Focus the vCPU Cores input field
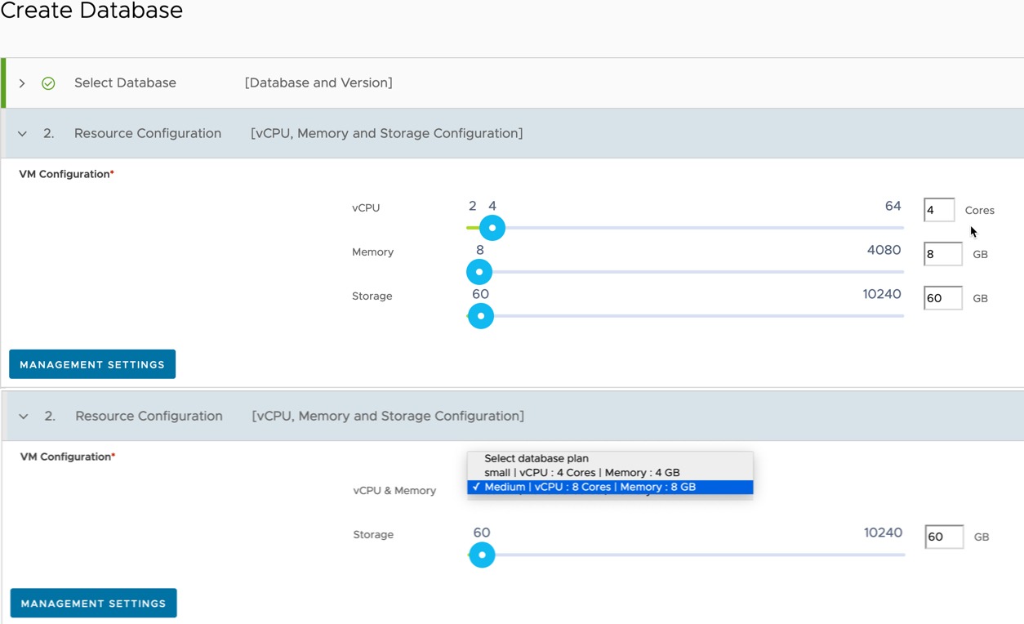1024x624 pixels. point(939,210)
